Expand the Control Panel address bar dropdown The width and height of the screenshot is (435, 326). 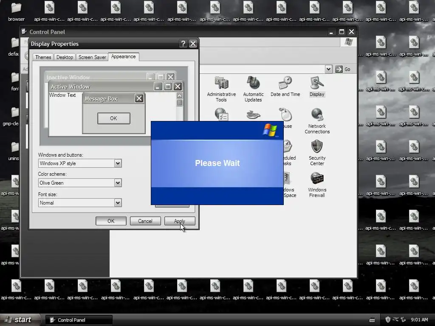328,69
